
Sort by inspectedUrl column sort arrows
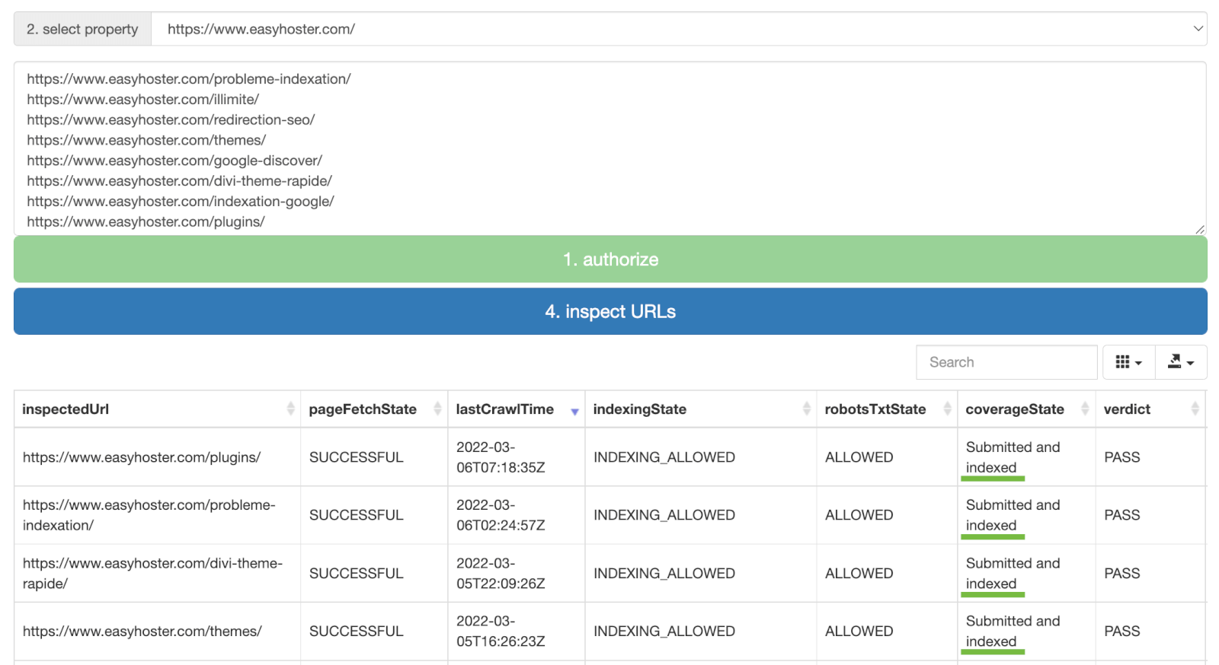(x=290, y=409)
